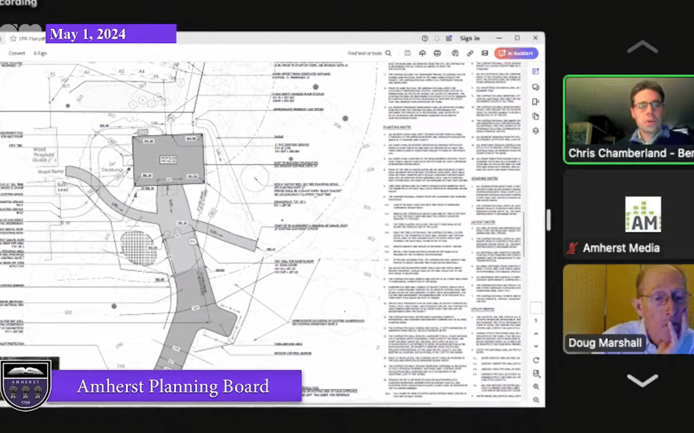Click the hatched oval area on the plan

(138, 248)
